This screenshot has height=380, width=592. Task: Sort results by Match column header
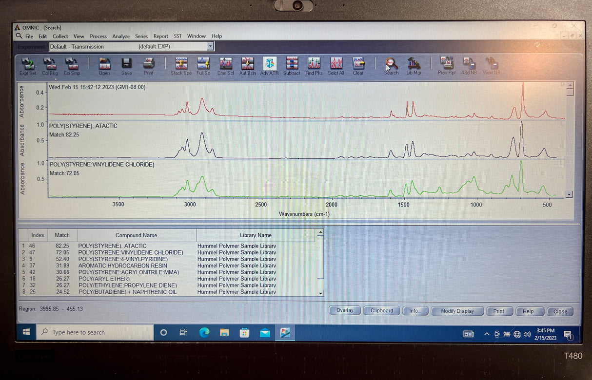pos(62,235)
